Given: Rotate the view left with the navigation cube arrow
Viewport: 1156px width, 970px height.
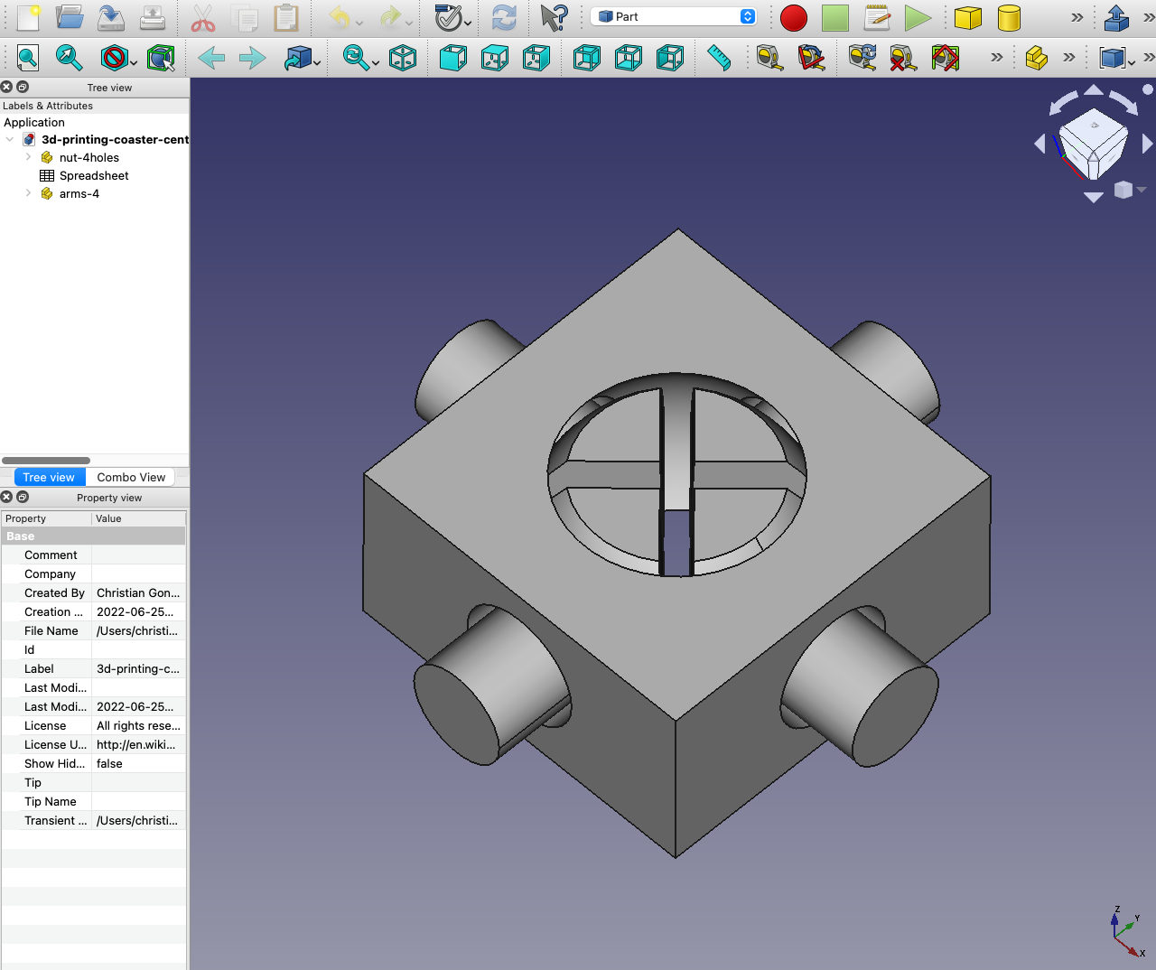Looking at the screenshot, I should (x=1040, y=144).
